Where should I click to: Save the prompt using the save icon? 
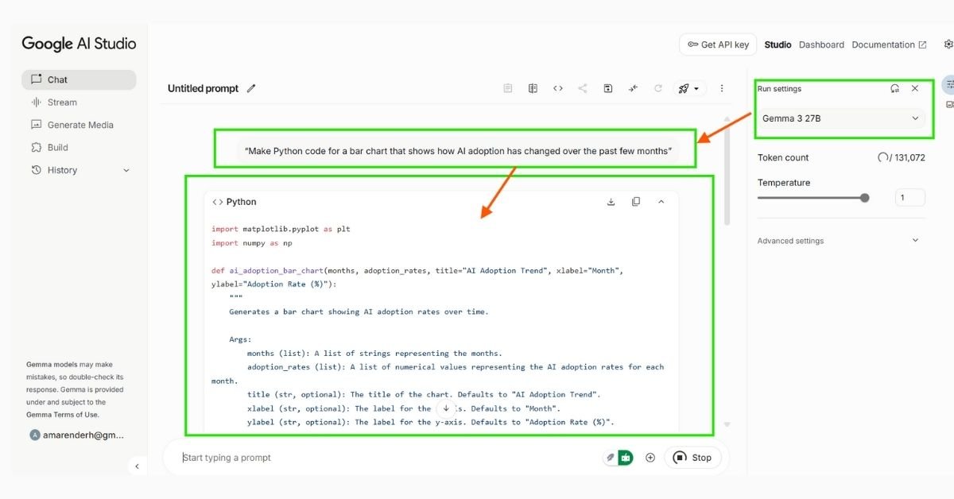pos(607,89)
